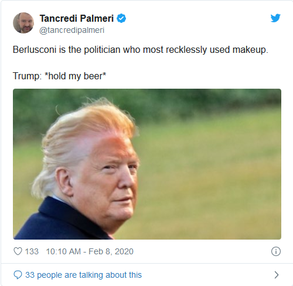Viewport: 293px width, 286px height.
Task: Like the tweet with the heart icon
Action: pyautogui.click(x=18, y=251)
